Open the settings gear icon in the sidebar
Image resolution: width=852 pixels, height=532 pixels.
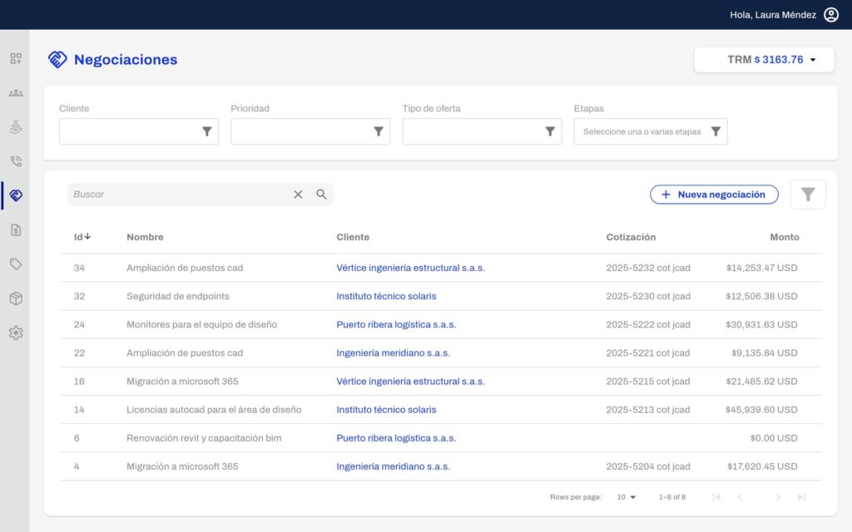(16, 332)
